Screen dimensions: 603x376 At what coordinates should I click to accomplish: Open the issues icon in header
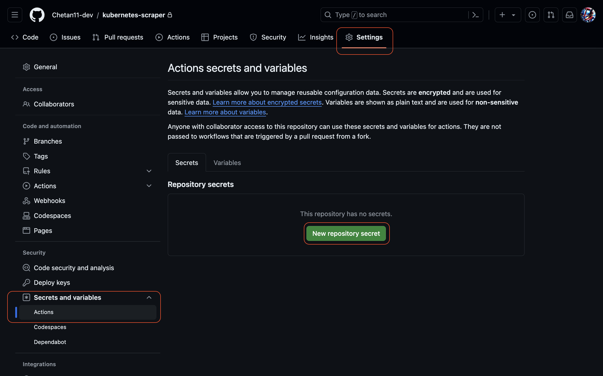[532, 15]
